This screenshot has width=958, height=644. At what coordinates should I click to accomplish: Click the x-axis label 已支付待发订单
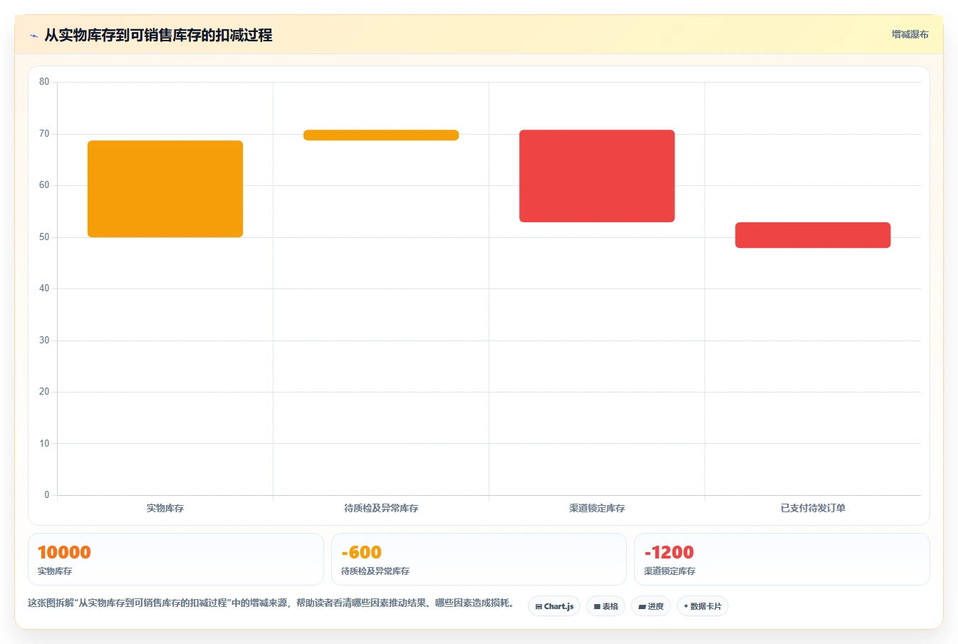click(x=813, y=508)
